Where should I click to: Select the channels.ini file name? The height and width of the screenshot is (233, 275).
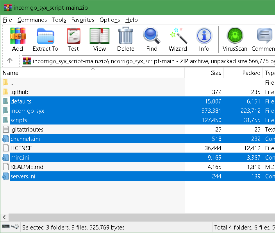point(25,139)
